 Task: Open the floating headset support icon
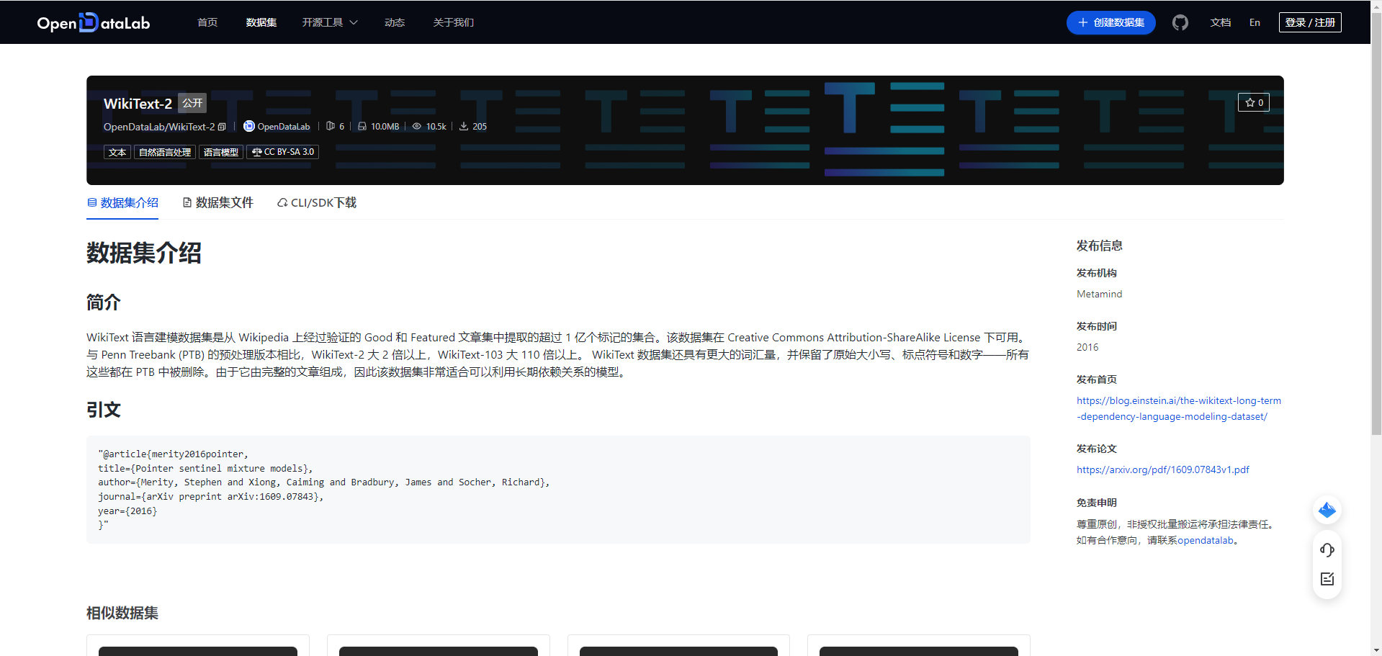pos(1327,549)
